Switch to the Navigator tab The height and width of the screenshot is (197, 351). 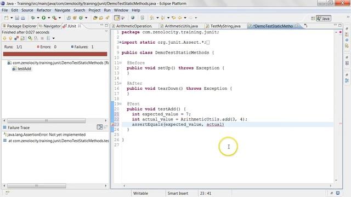pos(50,26)
